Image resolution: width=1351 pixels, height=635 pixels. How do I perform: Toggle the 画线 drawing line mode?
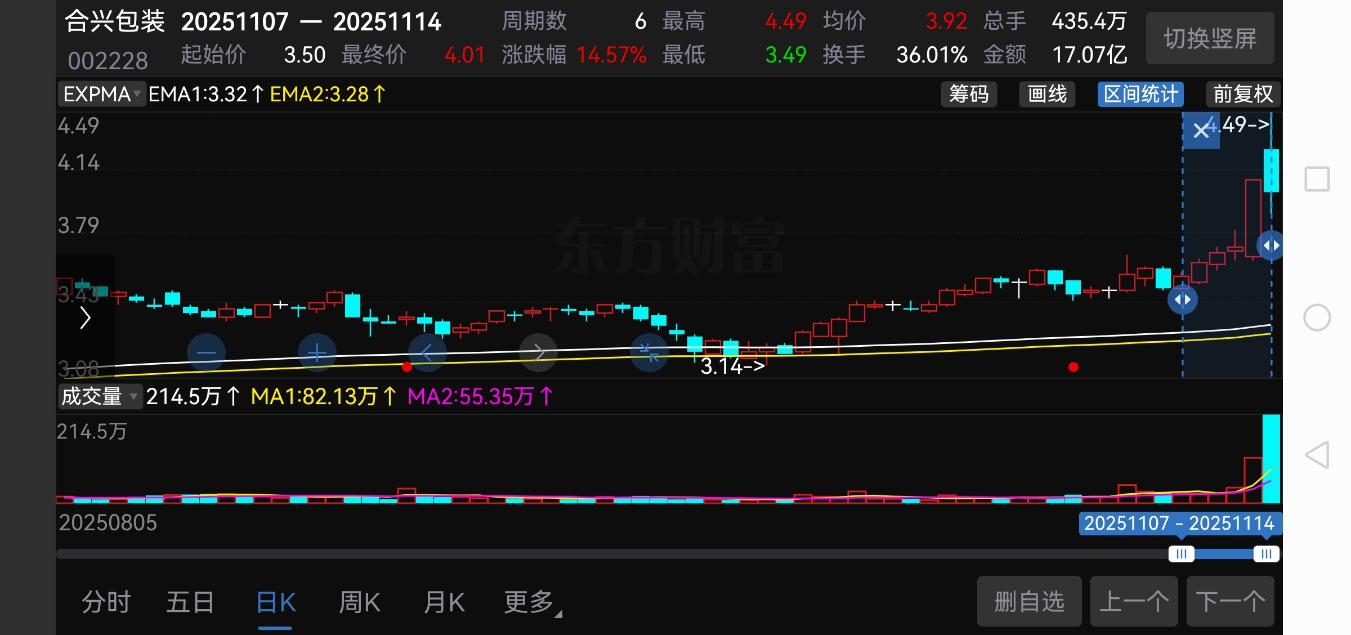[x=1047, y=94]
